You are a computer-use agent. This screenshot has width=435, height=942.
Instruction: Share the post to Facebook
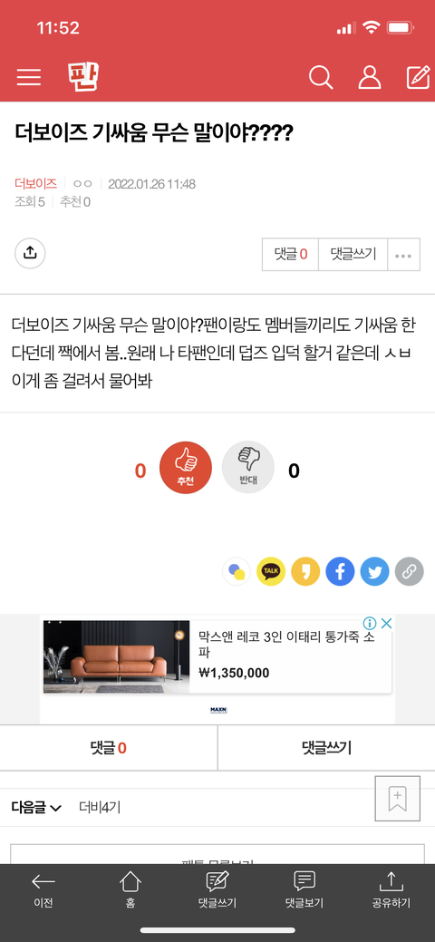pos(340,571)
